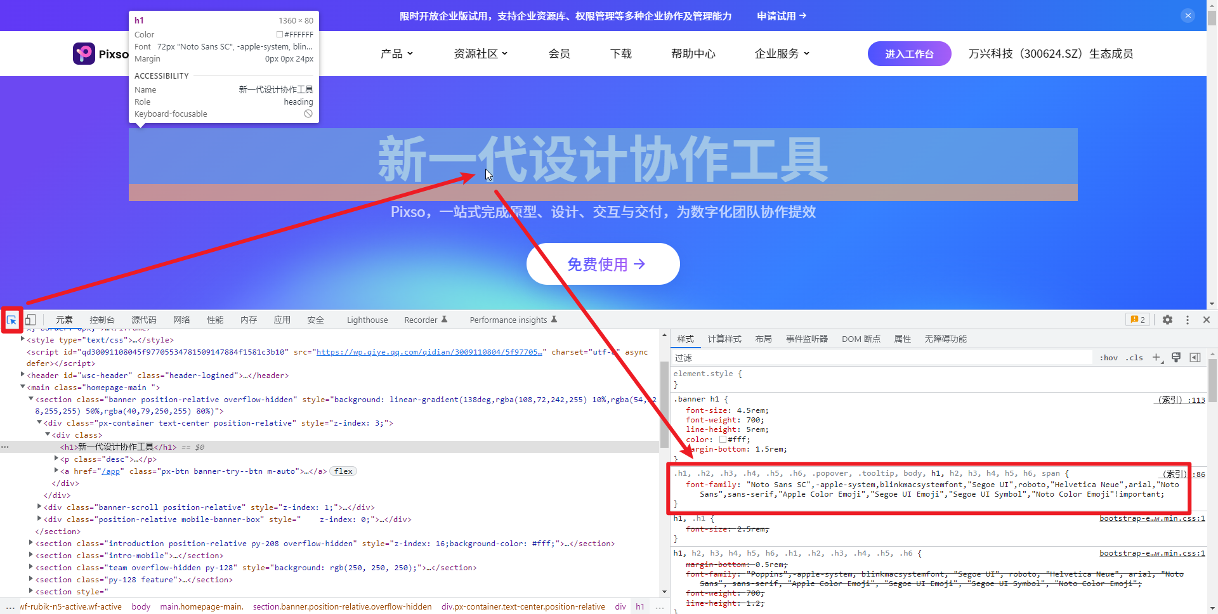Click breadcrumb overflow ellipsis at bottom left
Image resolution: width=1218 pixels, height=614 pixels.
[10, 607]
